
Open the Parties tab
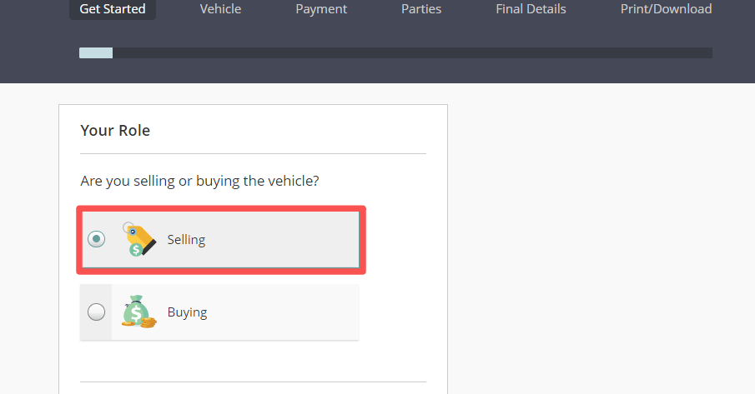point(421,9)
